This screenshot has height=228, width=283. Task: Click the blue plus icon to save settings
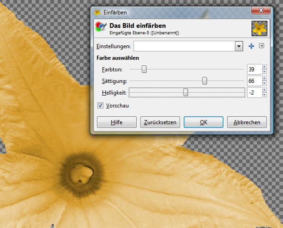pos(251,46)
